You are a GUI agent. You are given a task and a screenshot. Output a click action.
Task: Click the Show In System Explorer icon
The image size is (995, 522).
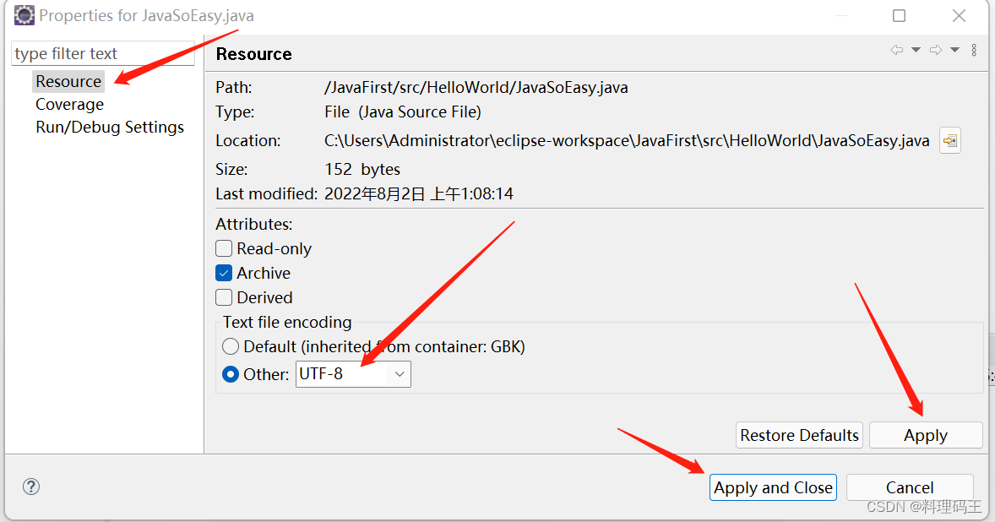pyautogui.click(x=950, y=140)
